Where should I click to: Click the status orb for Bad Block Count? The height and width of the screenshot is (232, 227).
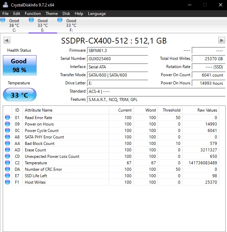(7, 143)
